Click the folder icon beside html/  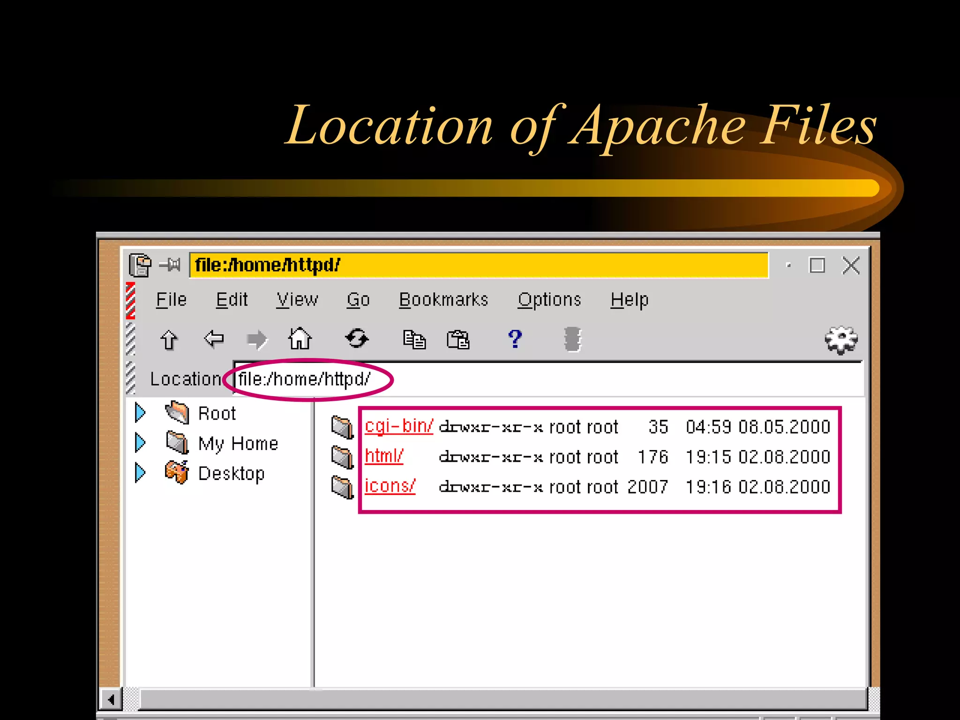click(343, 457)
